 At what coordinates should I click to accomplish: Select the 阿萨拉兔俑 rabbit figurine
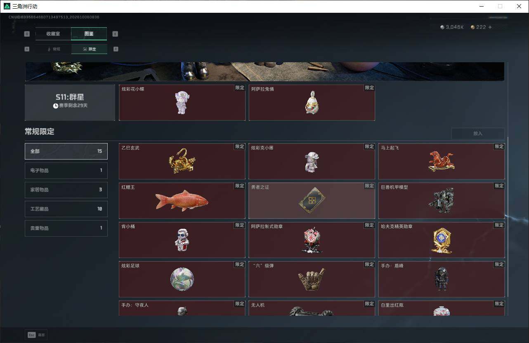pos(312,103)
